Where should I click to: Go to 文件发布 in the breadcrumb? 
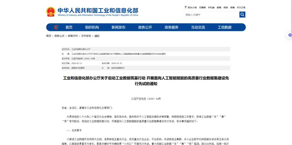pyautogui.click(x=86, y=36)
